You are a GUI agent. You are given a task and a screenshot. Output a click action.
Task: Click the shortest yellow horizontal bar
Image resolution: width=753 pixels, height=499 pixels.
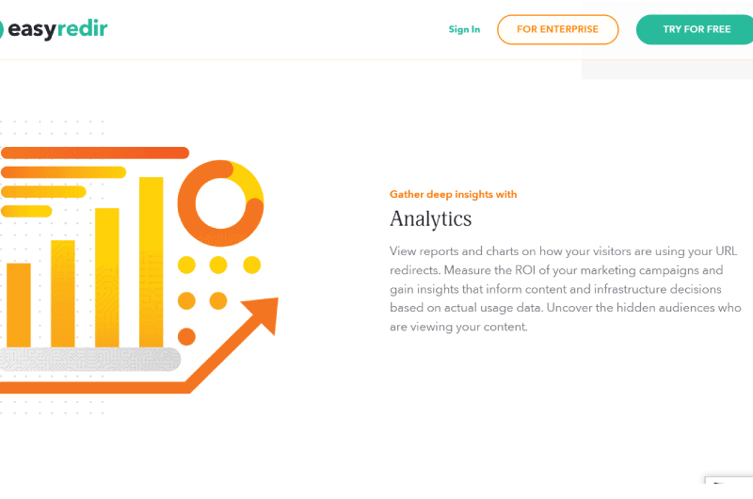tap(26, 211)
